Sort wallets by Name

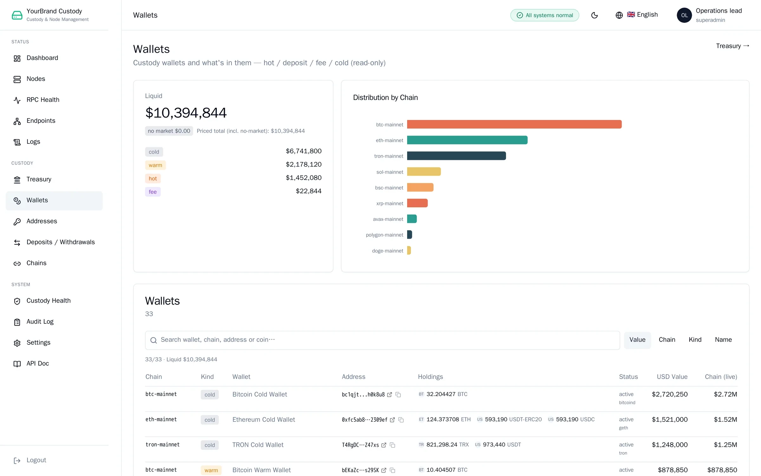coord(723,340)
